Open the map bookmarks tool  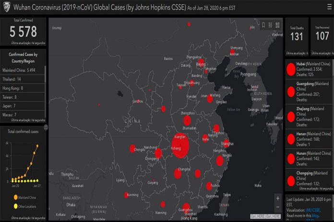(x=263, y=25)
